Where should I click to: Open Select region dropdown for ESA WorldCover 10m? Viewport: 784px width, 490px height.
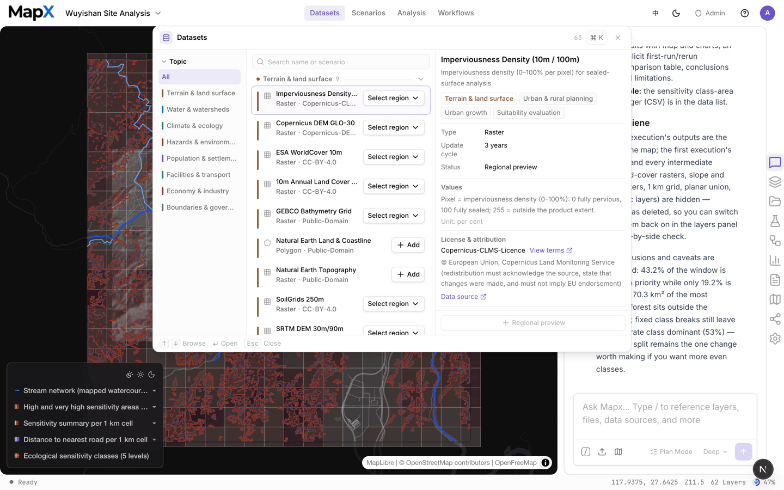394,157
